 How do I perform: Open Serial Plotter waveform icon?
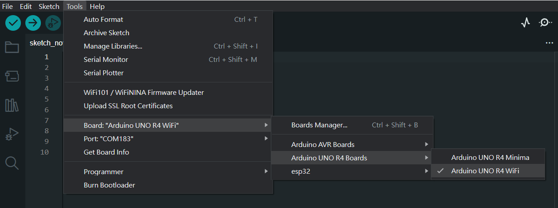526,23
